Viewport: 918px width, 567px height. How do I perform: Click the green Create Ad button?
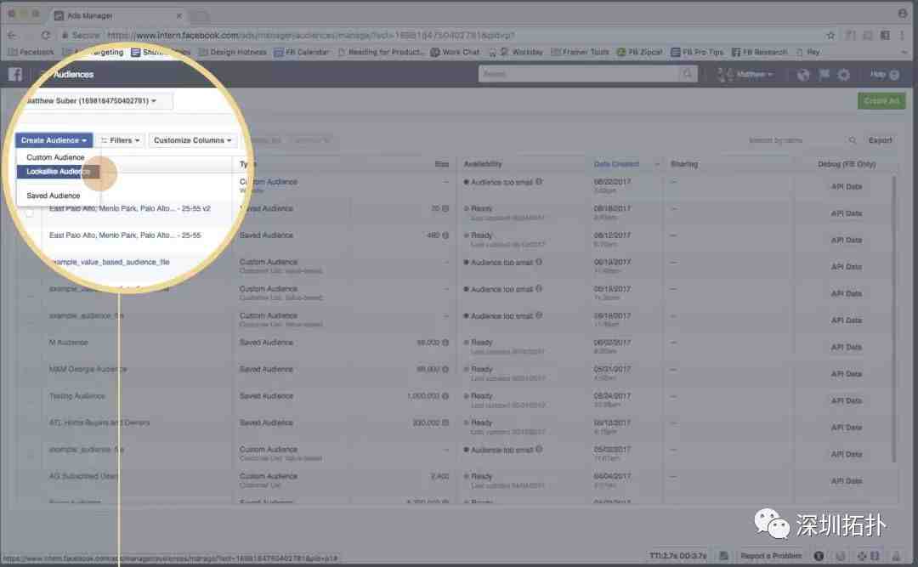tap(881, 101)
